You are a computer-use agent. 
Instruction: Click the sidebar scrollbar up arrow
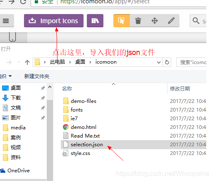(50, 87)
